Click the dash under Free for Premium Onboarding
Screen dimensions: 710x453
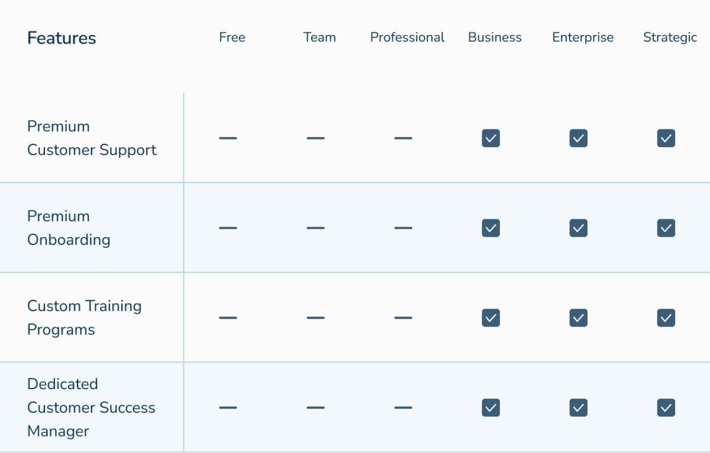click(228, 228)
